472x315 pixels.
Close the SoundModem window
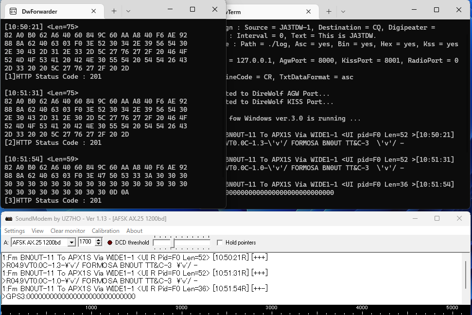(459, 218)
